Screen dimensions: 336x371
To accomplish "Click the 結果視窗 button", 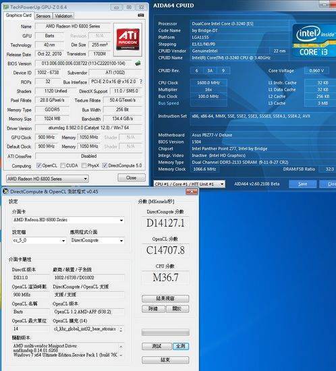I will coord(165,299).
